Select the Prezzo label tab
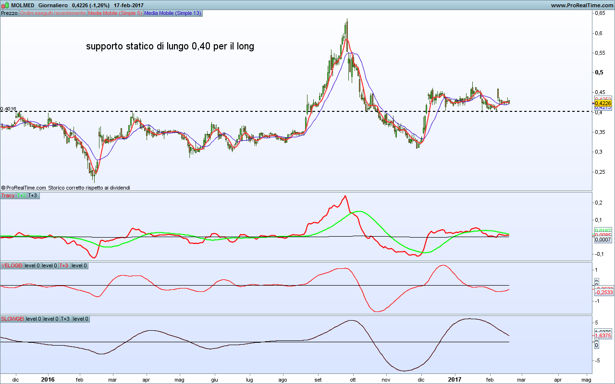The height and width of the screenshot is (384, 615). 9,13
